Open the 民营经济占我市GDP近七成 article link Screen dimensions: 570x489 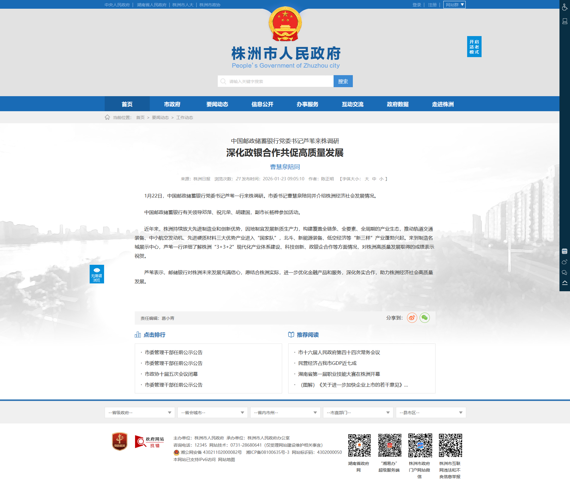tap(327, 363)
